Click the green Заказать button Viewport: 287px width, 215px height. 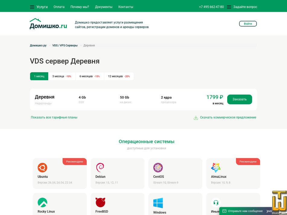[x=240, y=99]
